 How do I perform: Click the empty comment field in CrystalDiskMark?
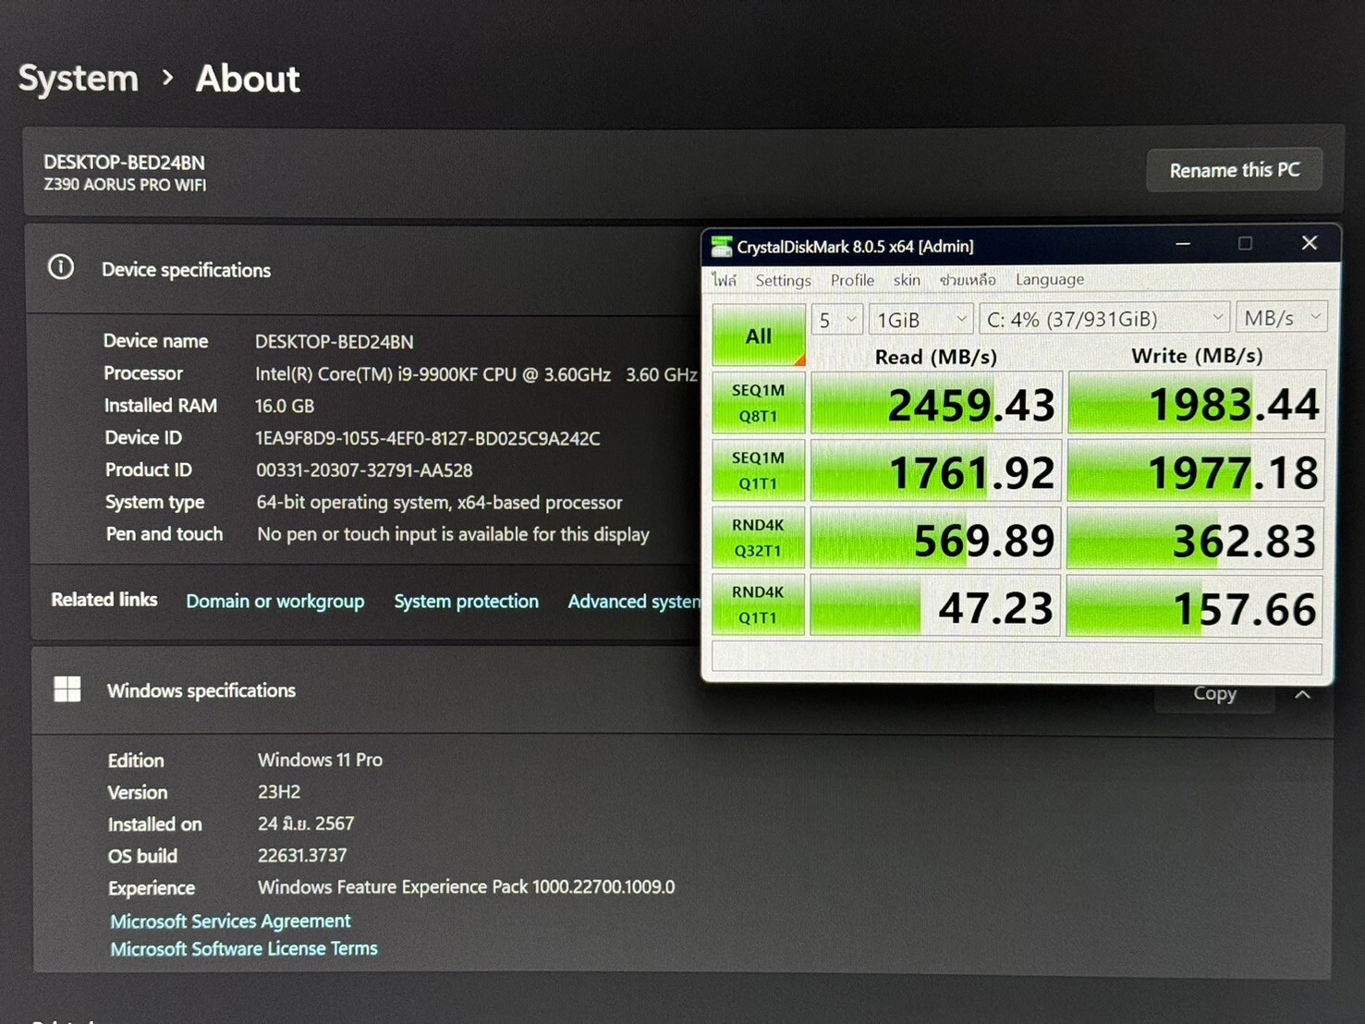(1017, 657)
